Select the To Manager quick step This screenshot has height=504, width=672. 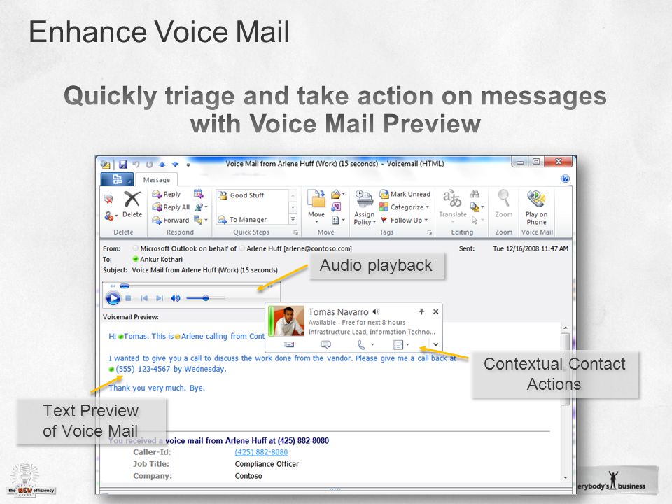point(243,219)
